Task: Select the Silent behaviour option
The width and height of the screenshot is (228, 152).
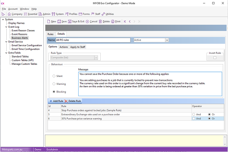Action: click(54, 76)
